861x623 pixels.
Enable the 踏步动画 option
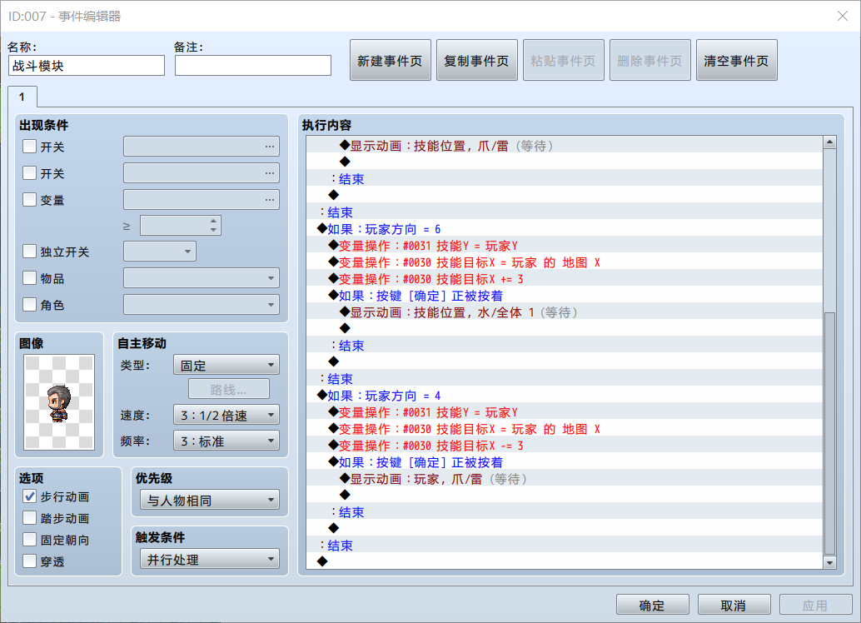tap(30, 518)
